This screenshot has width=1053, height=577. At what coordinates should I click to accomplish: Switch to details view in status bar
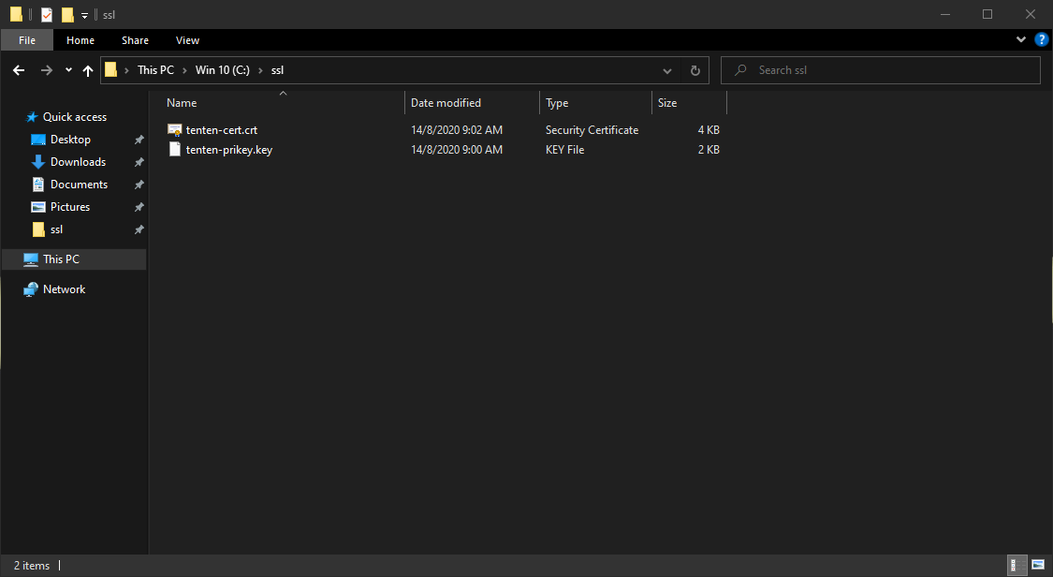click(x=1017, y=565)
